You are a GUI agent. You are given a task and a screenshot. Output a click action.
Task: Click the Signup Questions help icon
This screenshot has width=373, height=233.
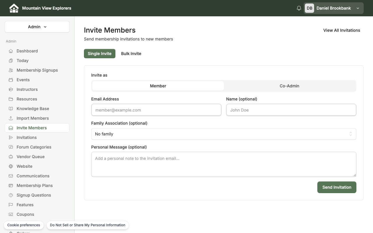click(11, 195)
